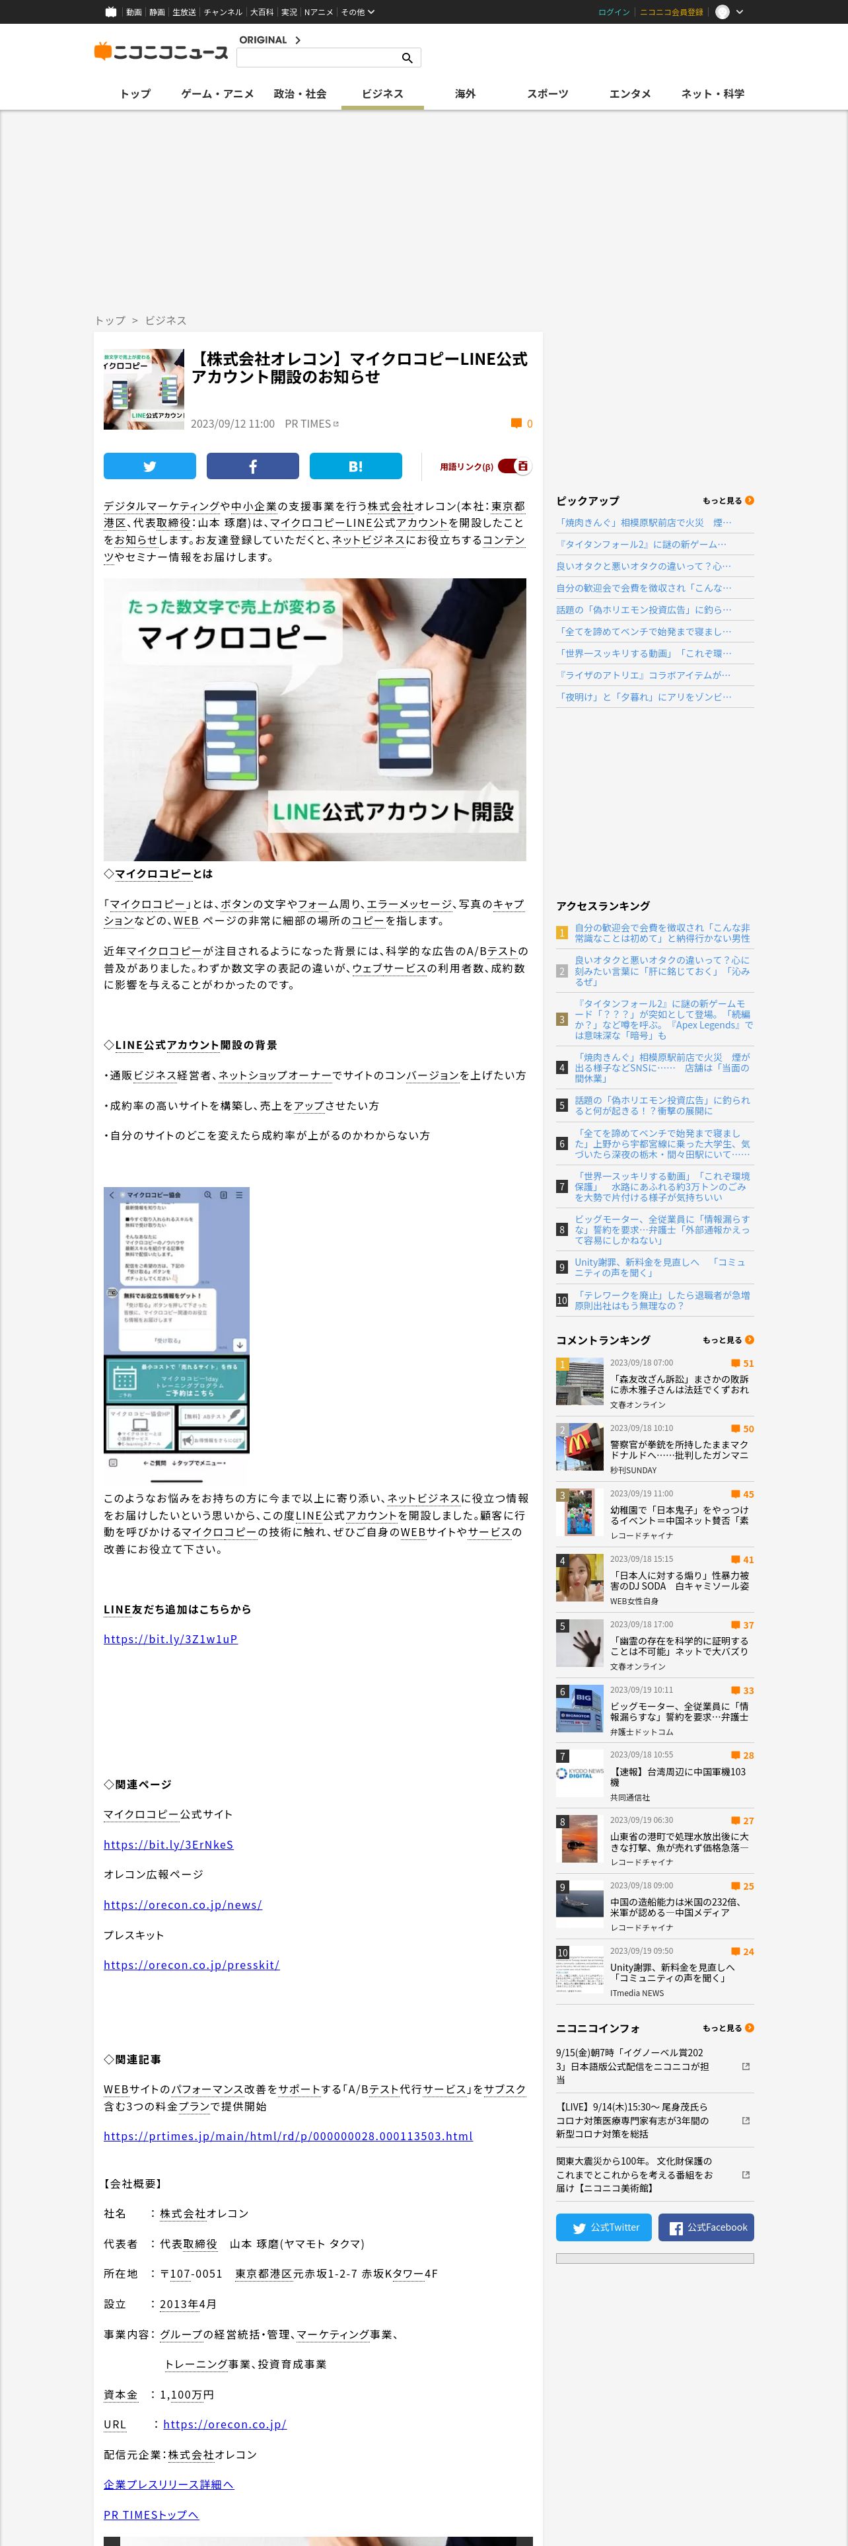Viewport: 848px width, 2546px height.
Task: Open the トップ navigation tab
Action: pos(135,94)
